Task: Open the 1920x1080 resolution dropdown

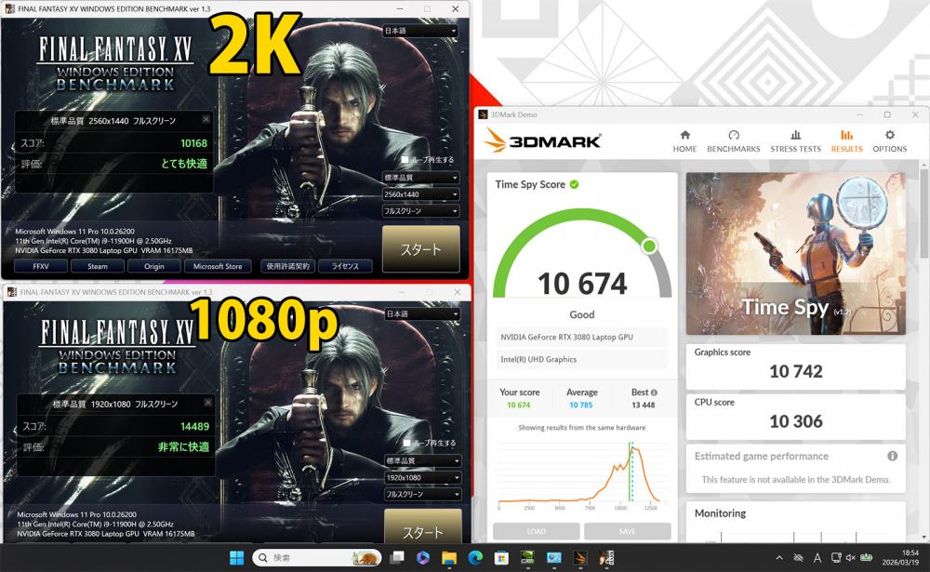Action: (x=423, y=477)
